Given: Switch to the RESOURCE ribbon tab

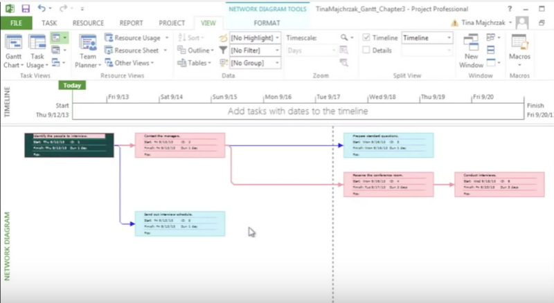Looking at the screenshot, I should coord(88,23).
